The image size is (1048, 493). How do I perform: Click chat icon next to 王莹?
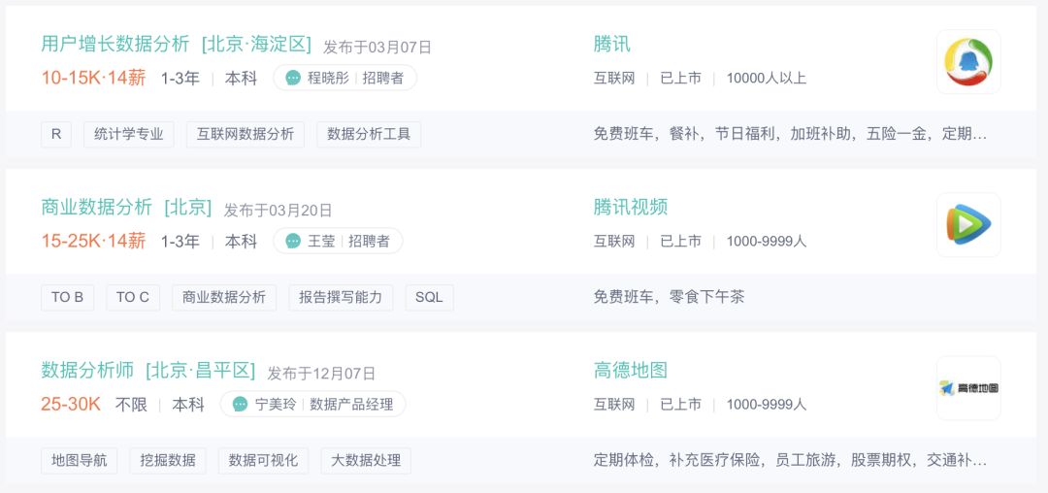pos(293,241)
